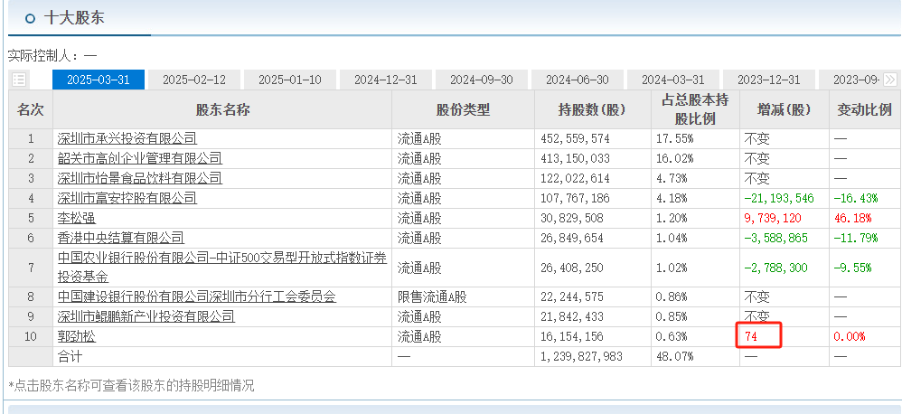Open the 2024-06-30 report tab
The width and height of the screenshot is (902, 414).
tap(578, 80)
